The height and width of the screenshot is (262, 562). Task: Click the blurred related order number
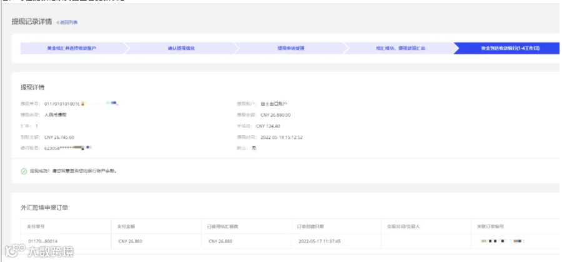501,241
